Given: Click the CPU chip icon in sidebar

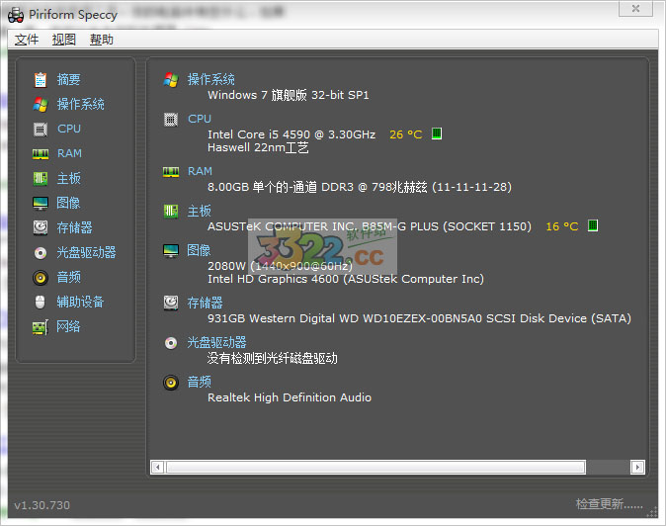Looking at the screenshot, I should (41, 130).
